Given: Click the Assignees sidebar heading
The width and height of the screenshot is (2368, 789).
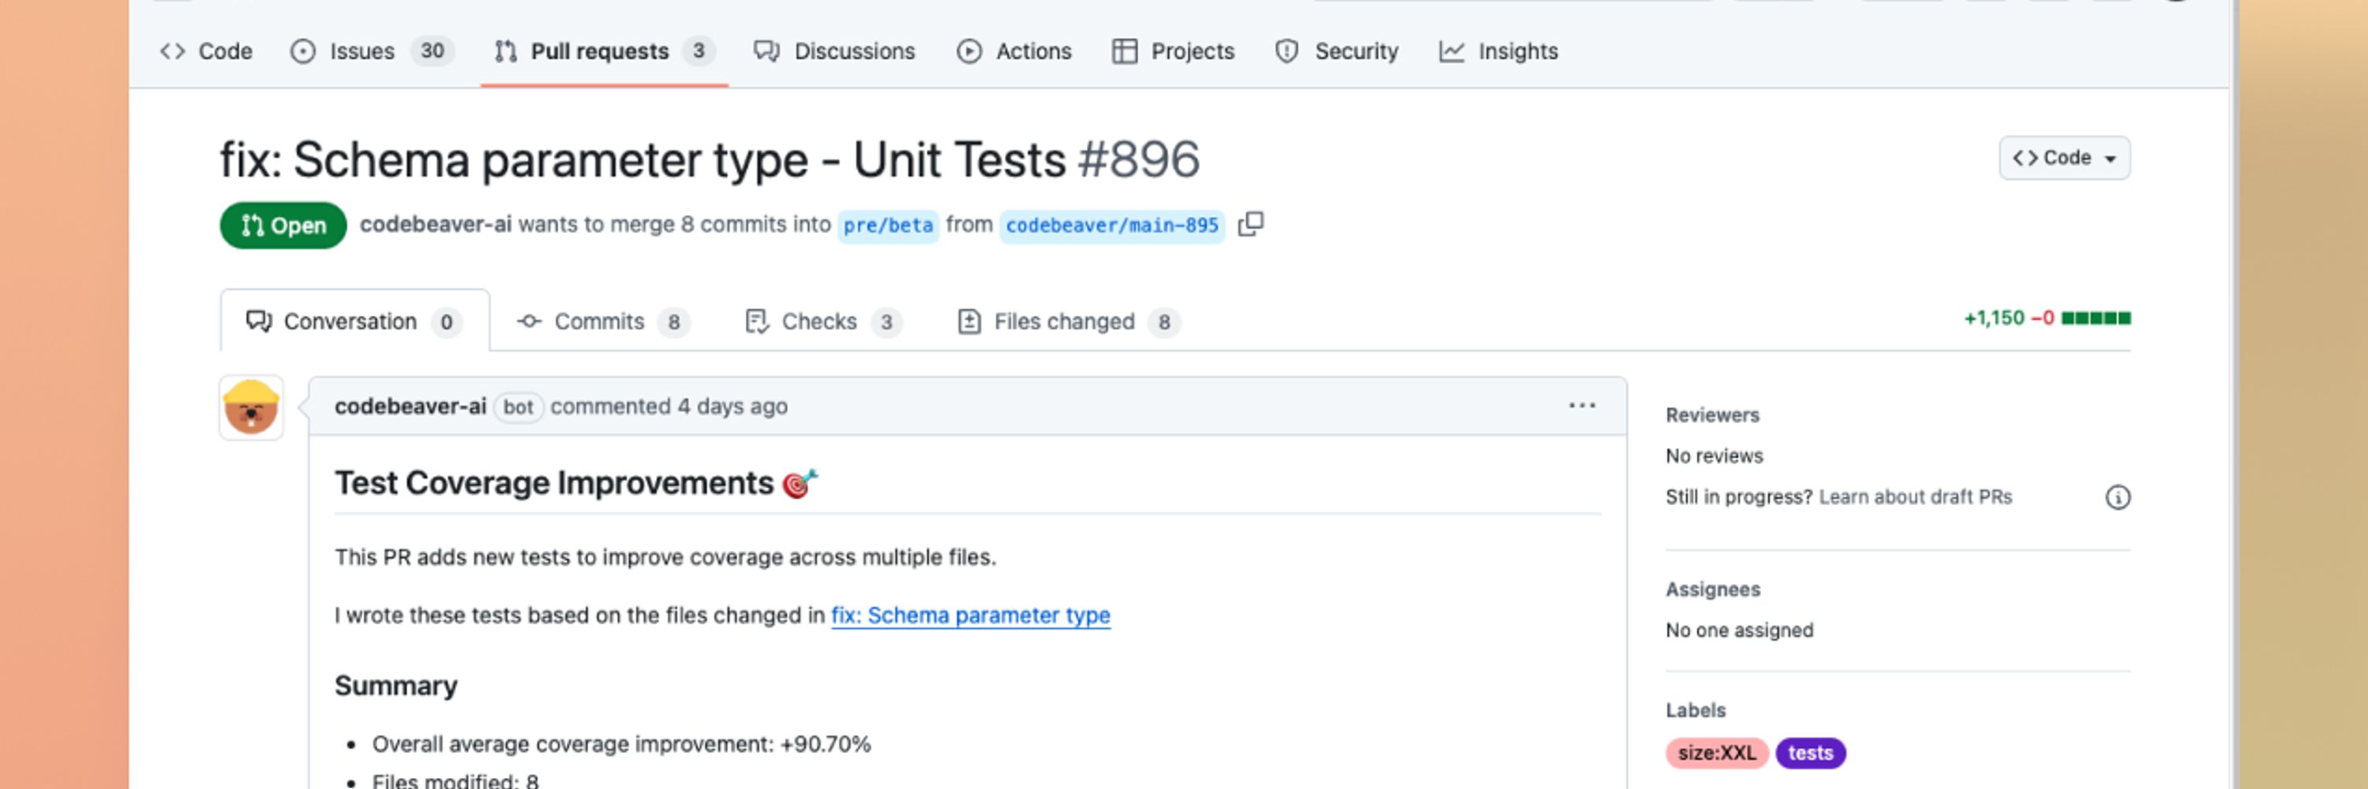Looking at the screenshot, I should coord(1713,589).
